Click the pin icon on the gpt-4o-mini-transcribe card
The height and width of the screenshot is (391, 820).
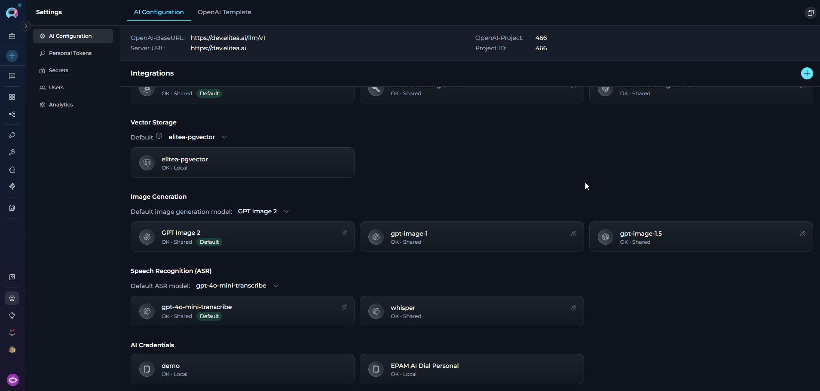(x=344, y=307)
